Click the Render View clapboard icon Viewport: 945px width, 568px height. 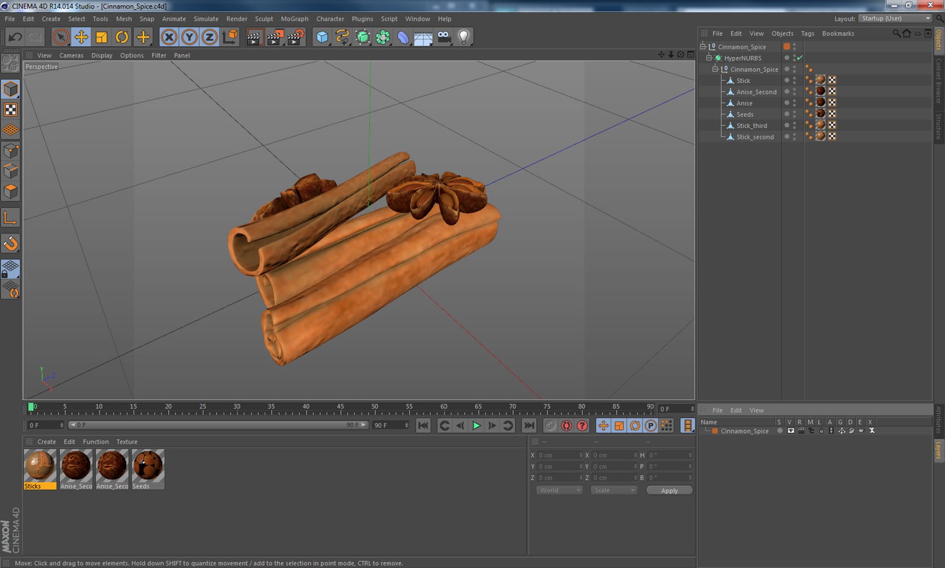(x=254, y=37)
